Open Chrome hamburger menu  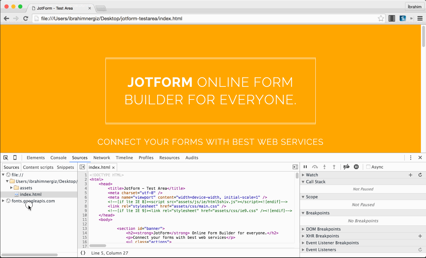click(420, 19)
